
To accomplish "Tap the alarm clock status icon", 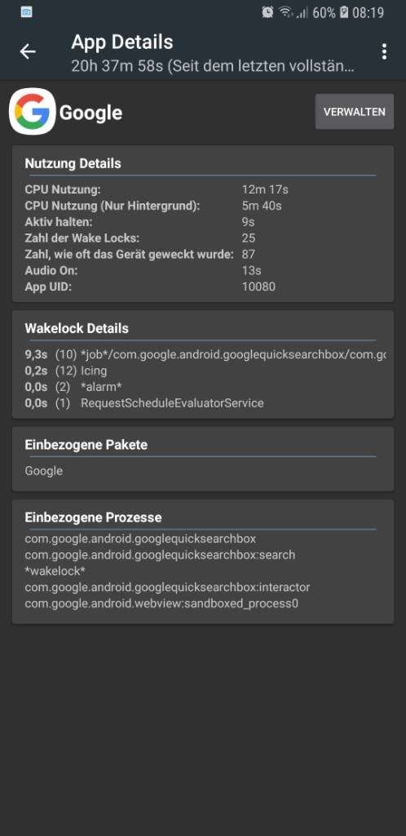I will pos(267,12).
